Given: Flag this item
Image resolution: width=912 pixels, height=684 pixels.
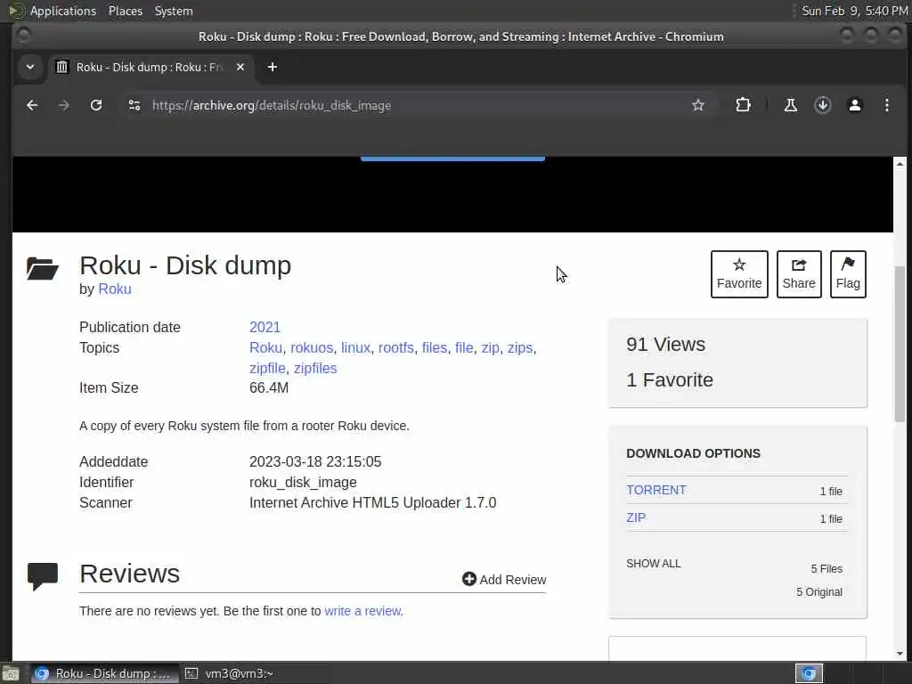Looking at the screenshot, I should coord(848,274).
